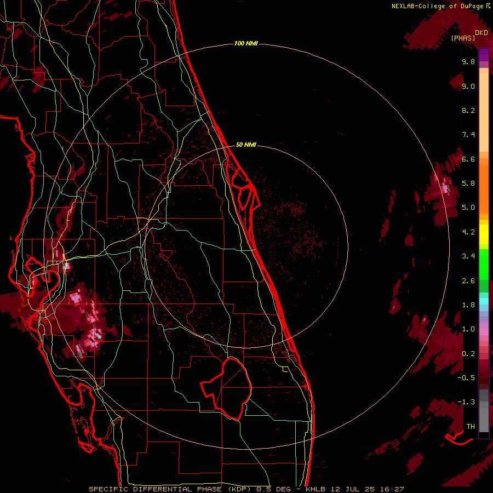
Task: Click the [PHAS] legend unit label
Action: coord(463,38)
